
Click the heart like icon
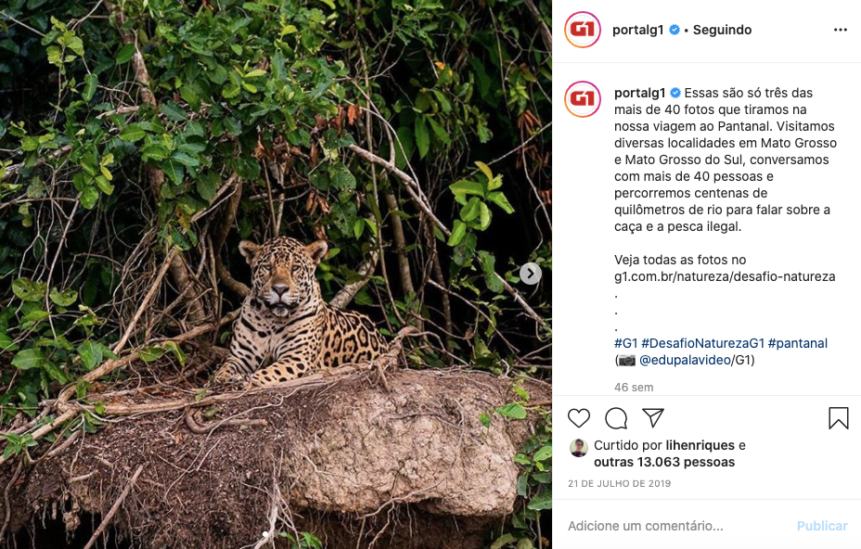tap(578, 418)
